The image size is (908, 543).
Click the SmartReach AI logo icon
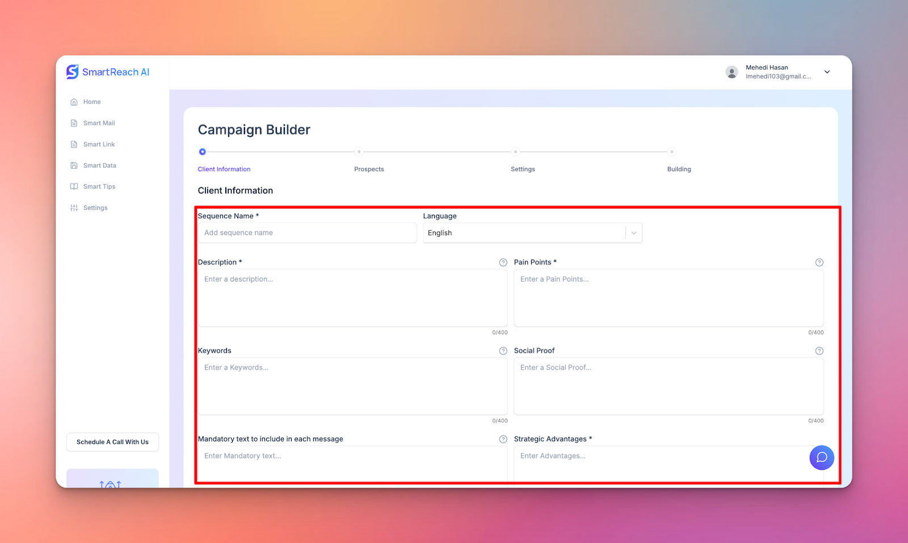[73, 71]
